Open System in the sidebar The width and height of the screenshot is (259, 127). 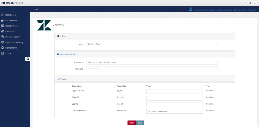[9, 53]
